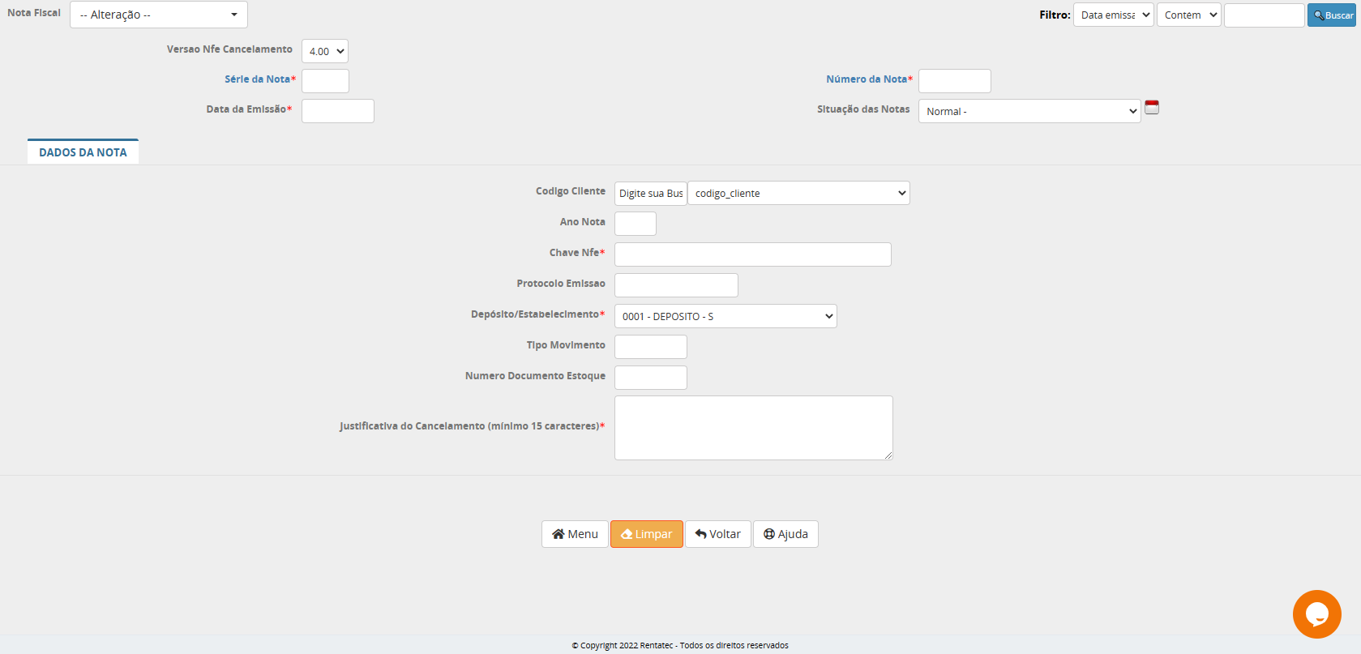Go to Menu with home icon
The width and height of the screenshot is (1361, 654).
pyautogui.click(x=575, y=534)
